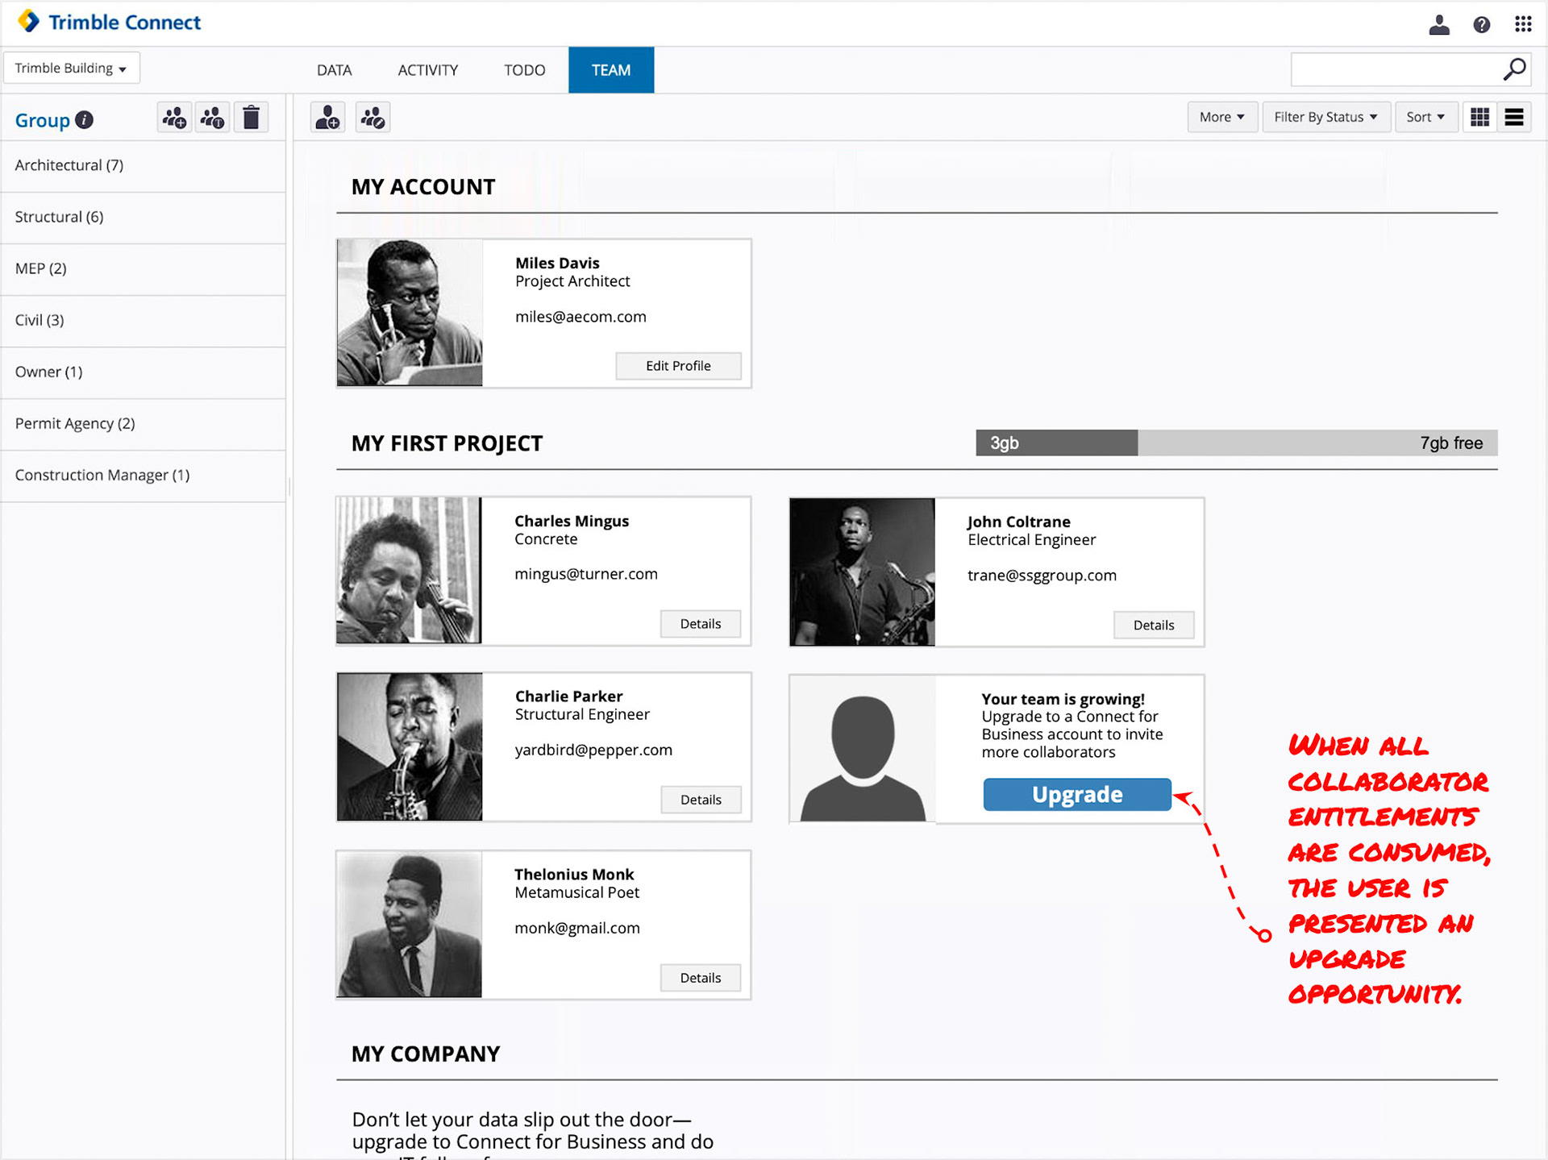Expand the Trimble Building project dropdown

click(71, 69)
